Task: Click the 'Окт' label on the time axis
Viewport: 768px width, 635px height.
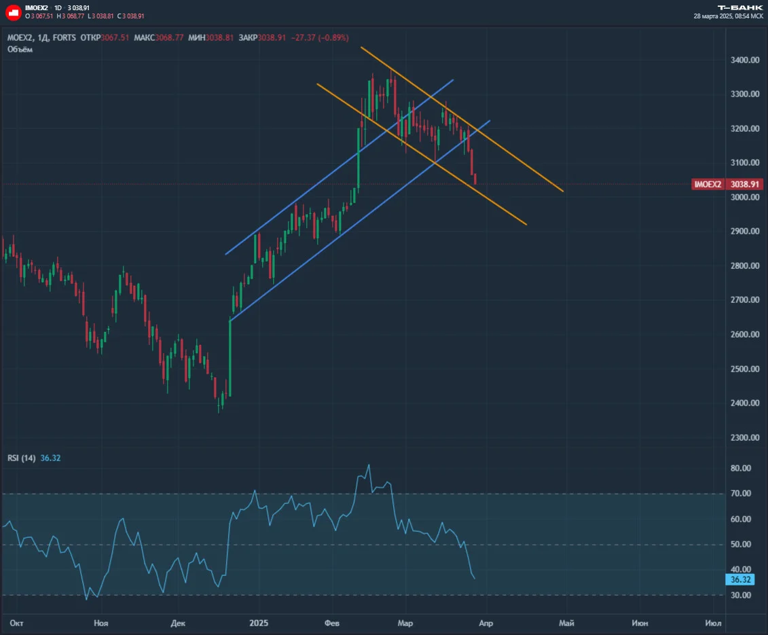Action: 17,623
